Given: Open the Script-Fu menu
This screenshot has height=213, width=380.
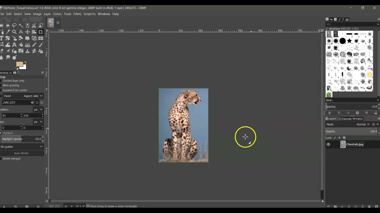Looking at the screenshot, I should point(89,14).
